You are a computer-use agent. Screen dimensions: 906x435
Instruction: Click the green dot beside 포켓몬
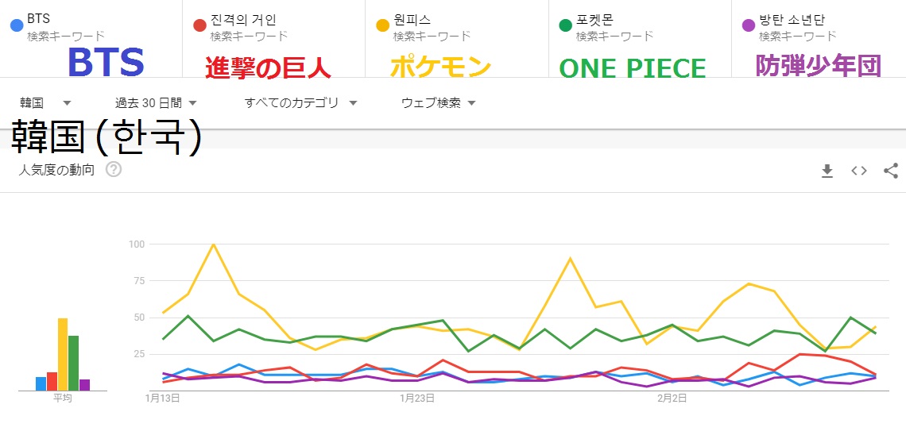565,25
